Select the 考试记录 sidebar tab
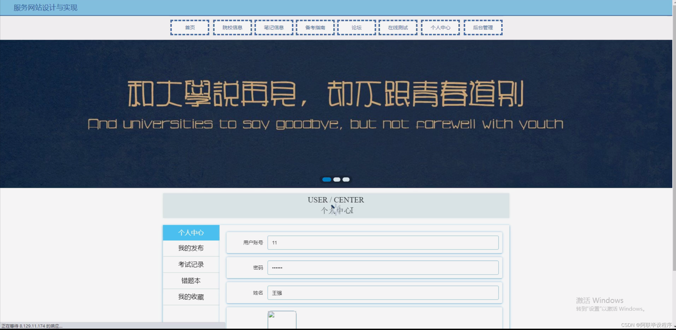This screenshot has height=330, width=676. click(191, 264)
